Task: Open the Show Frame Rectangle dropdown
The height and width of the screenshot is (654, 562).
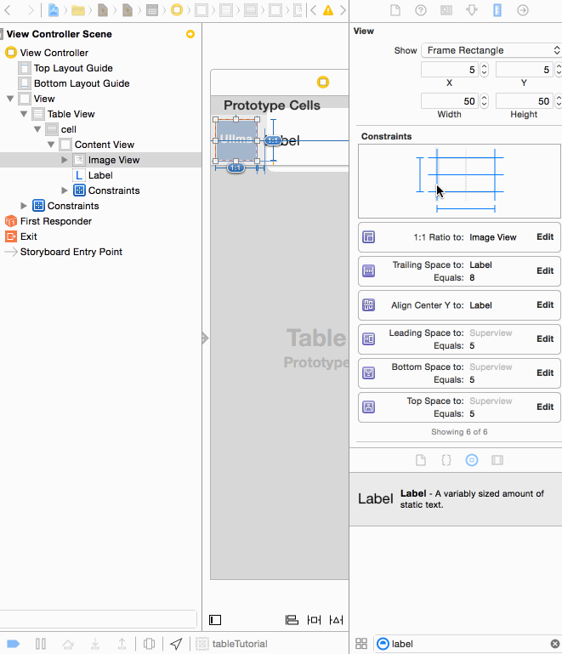Action: [x=491, y=50]
